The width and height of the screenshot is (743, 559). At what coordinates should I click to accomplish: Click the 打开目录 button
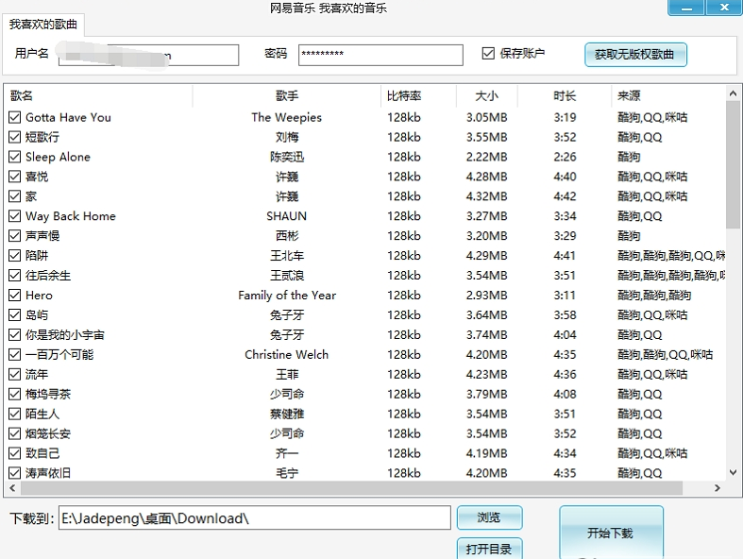point(489,549)
